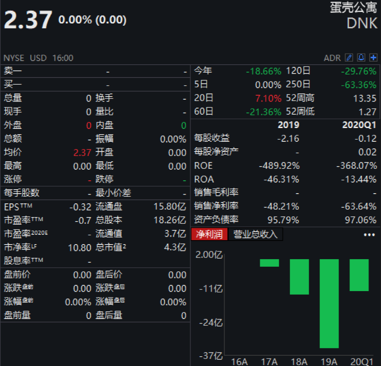This screenshot has width=381, height=366.
Task: Add DNK to watchlist with plus icon
Action: pyautogui.click(x=373, y=58)
